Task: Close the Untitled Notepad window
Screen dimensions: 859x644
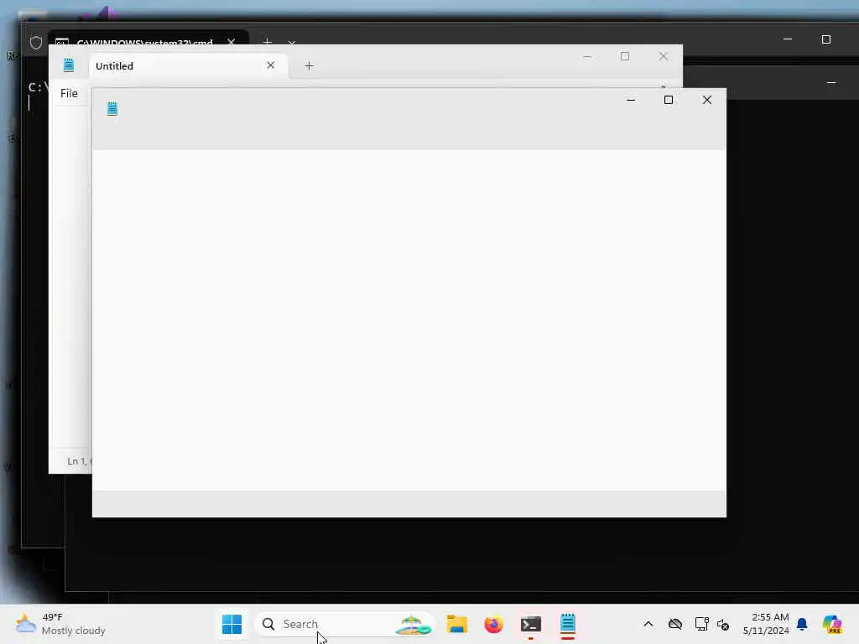Action: point(663,56)
